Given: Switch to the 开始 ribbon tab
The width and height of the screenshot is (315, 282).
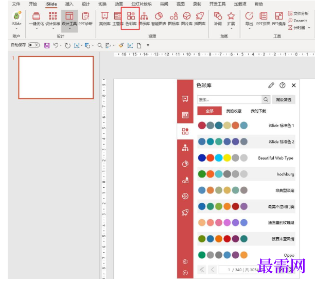Looking at the screenshot, I should pyautogui.click(x=33, y=4).
